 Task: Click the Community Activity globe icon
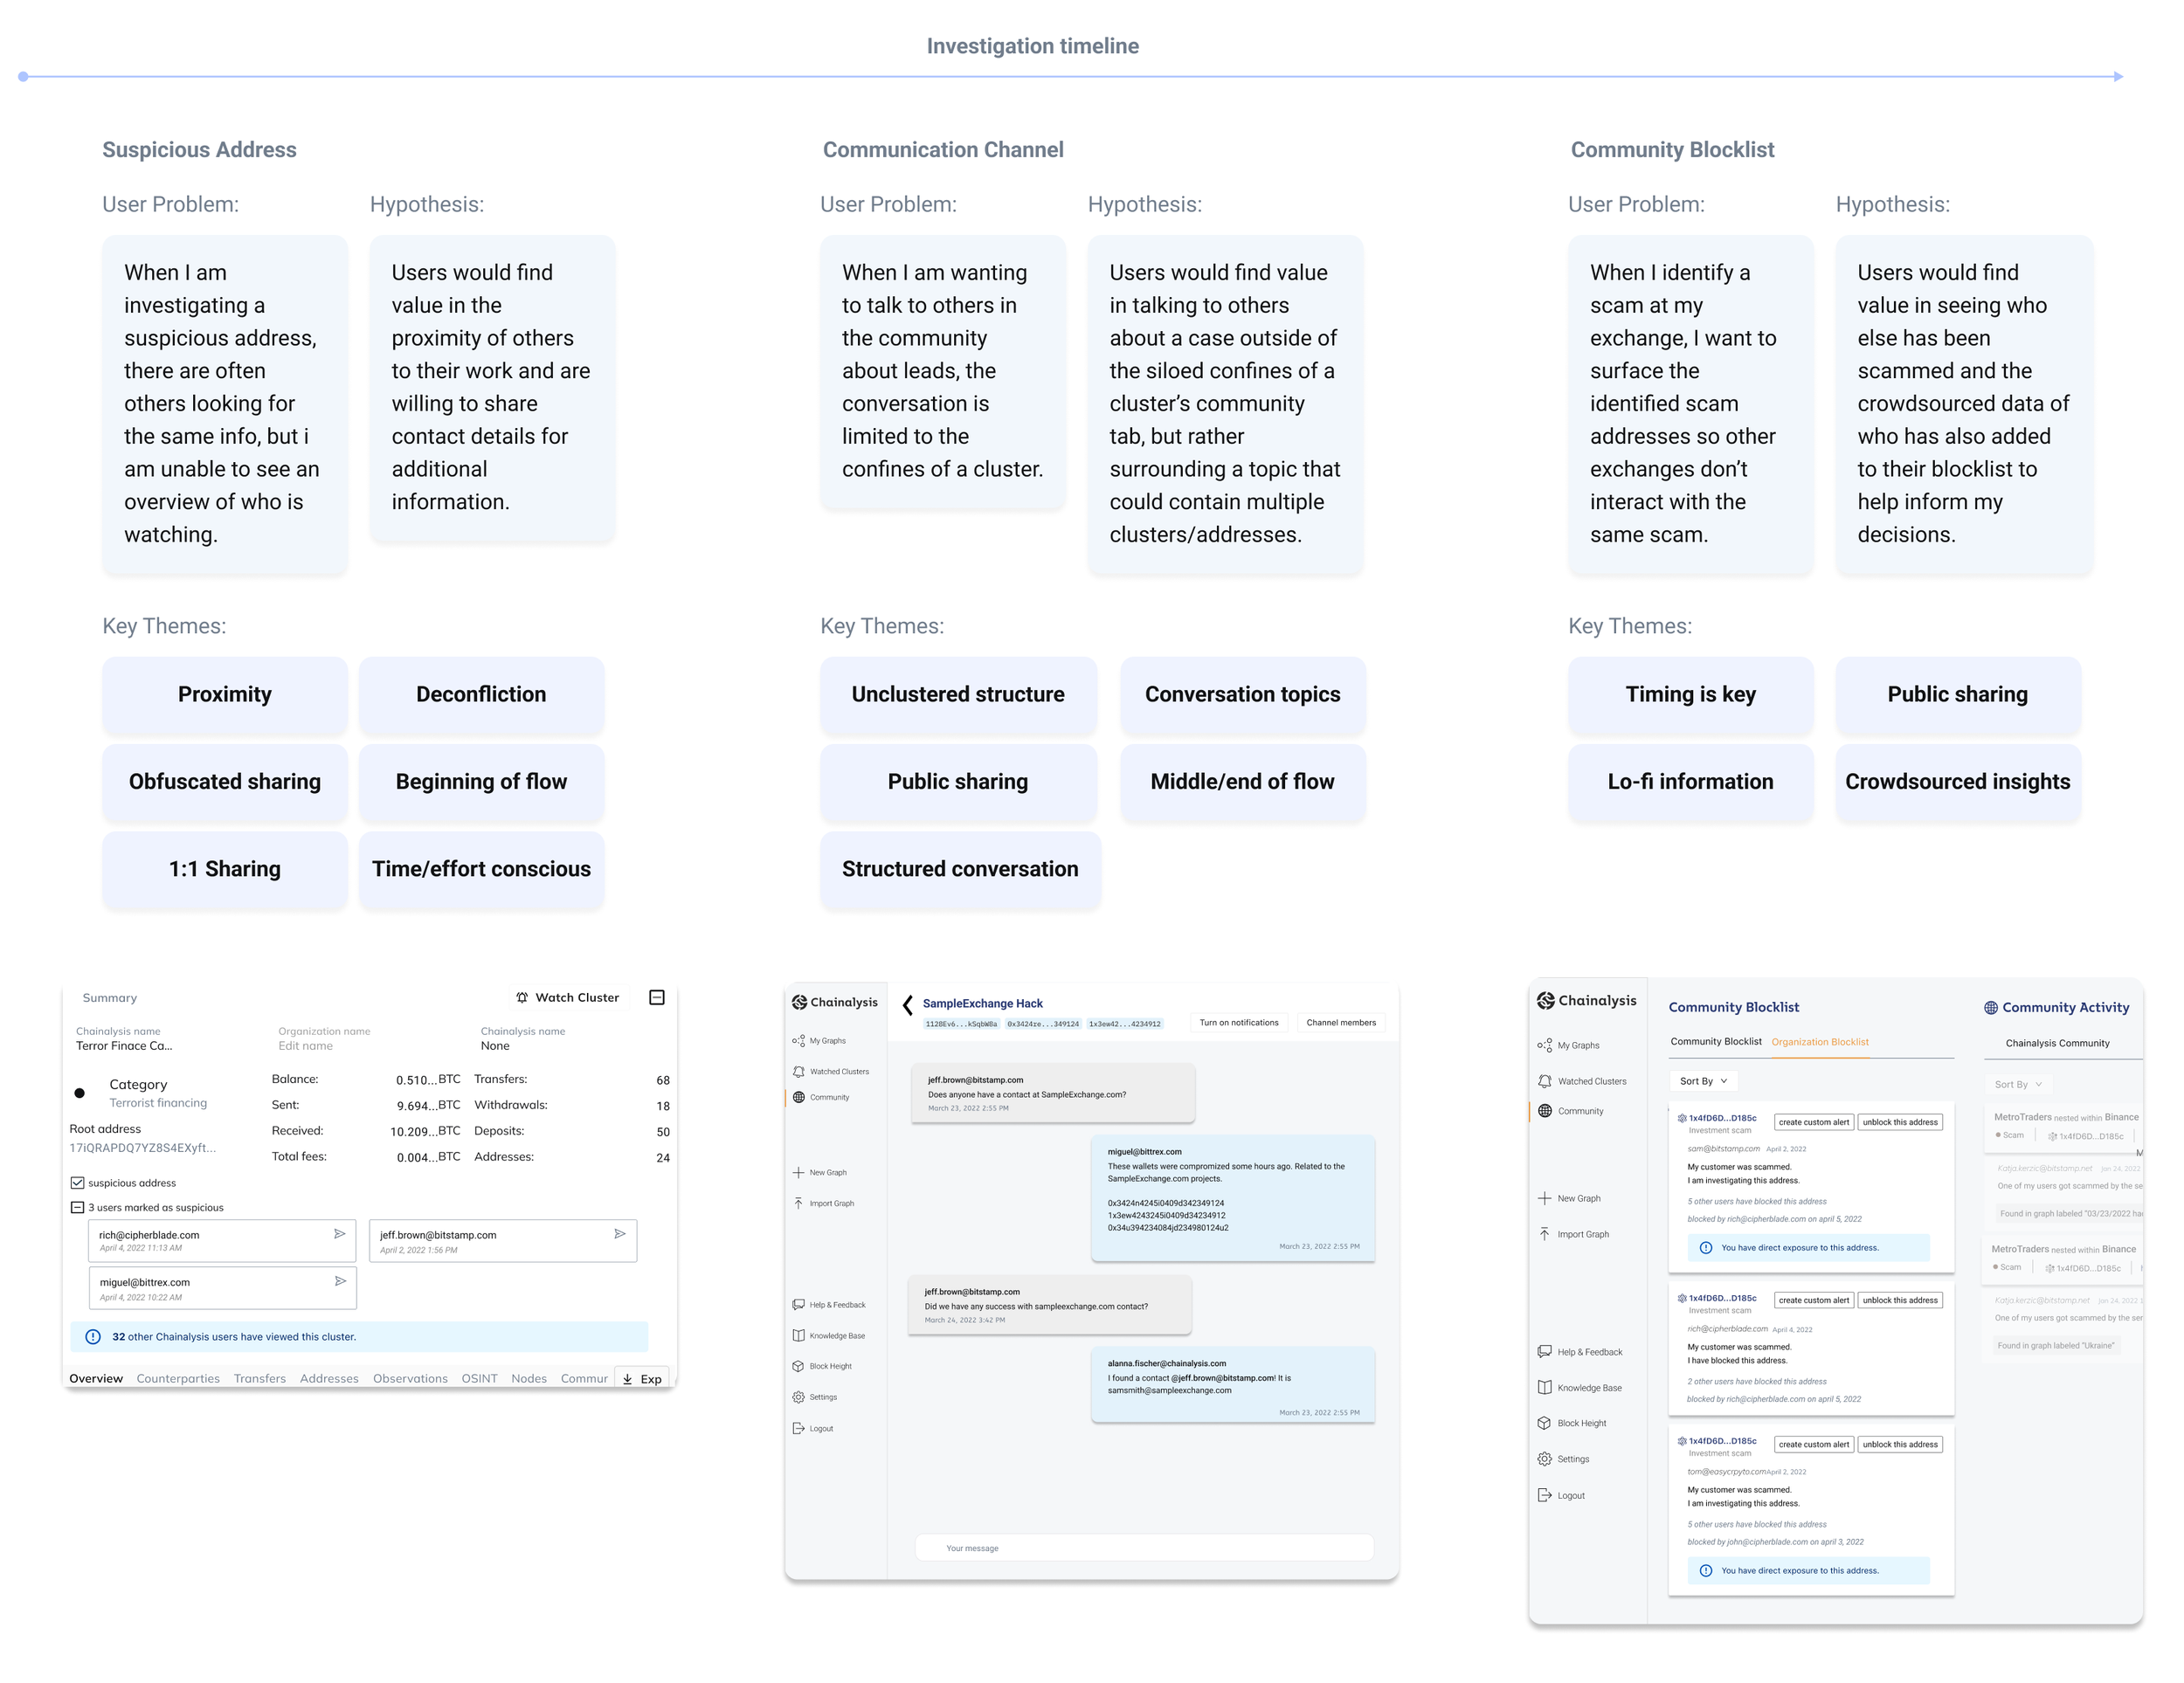tap(1990, 1008)
